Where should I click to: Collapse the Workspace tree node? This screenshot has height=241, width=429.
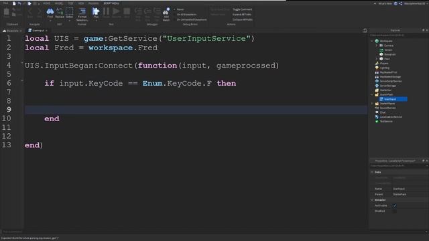click(x=372, y=41)
